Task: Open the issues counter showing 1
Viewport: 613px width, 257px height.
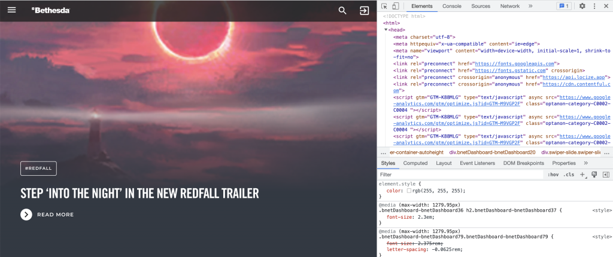Action: pyautogui.click(x=564, y=6)
